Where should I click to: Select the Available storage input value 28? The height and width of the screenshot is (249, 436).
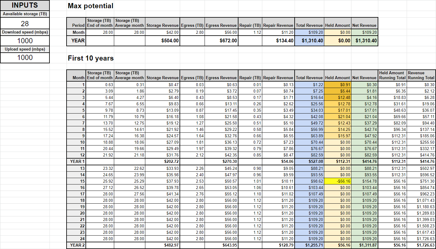pos(25,23)
